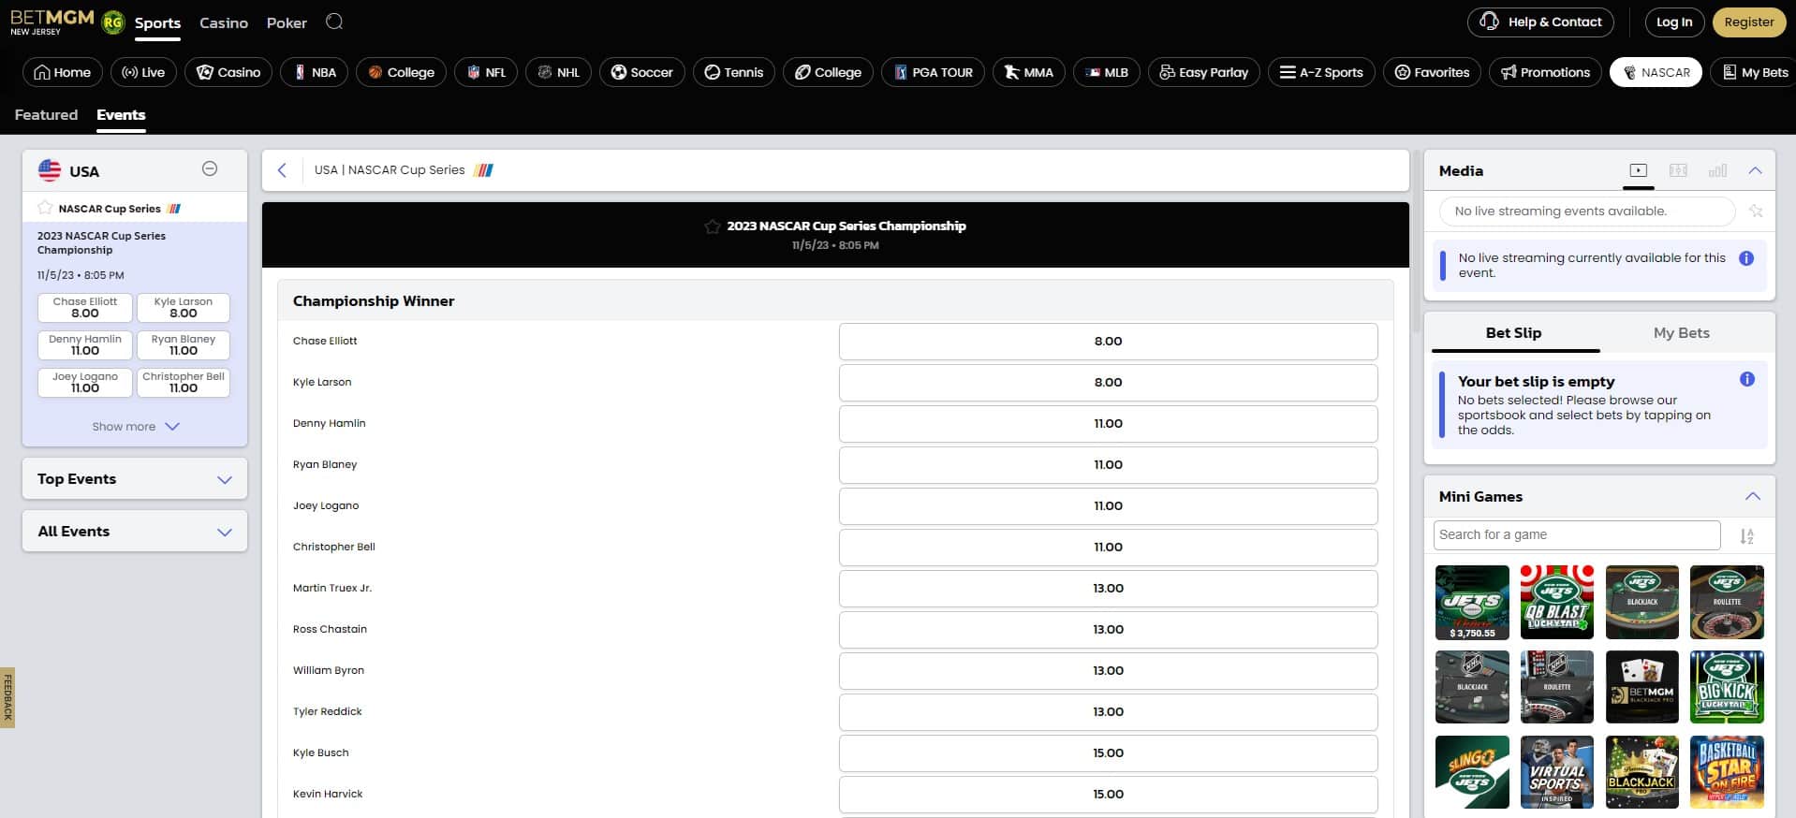Collapse the Mini Games panel chevron

(1753, 496)
